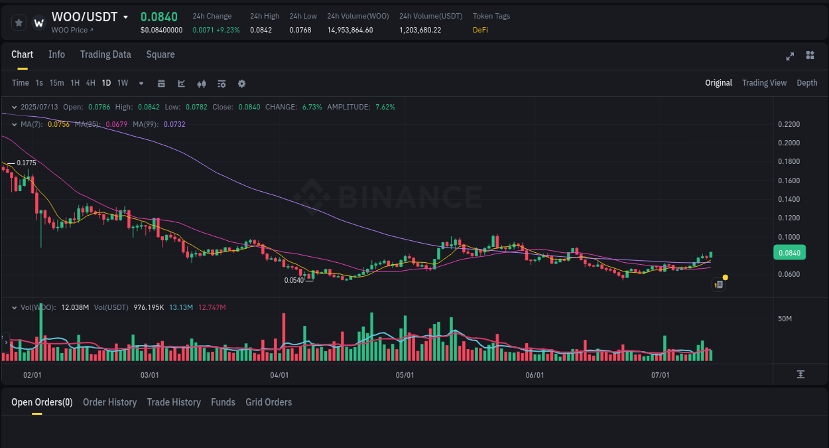Screen dimensions: 829x448
Task: Open the chart settings gear icon
Action: pos(241,84)
